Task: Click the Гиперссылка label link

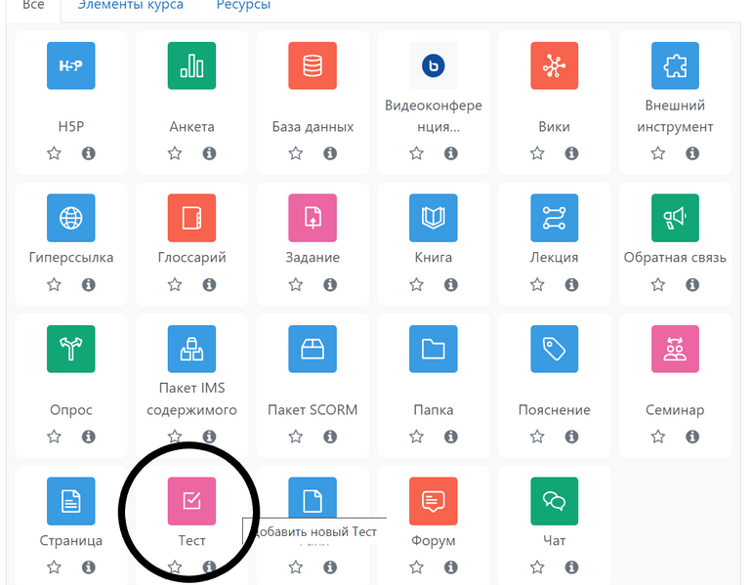Action: coord(71,258)
